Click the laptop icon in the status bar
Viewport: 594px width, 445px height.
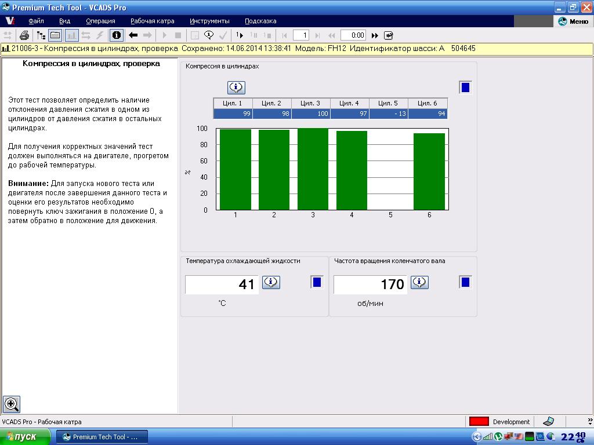click(x=548, y=421)
